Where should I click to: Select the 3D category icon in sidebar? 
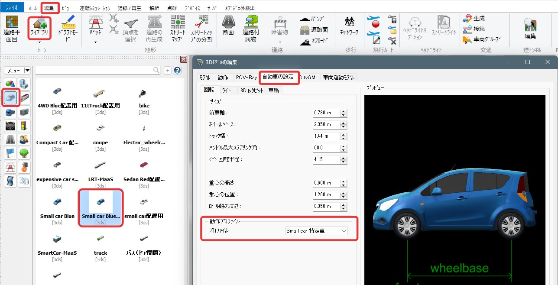(x=24, y=181)
